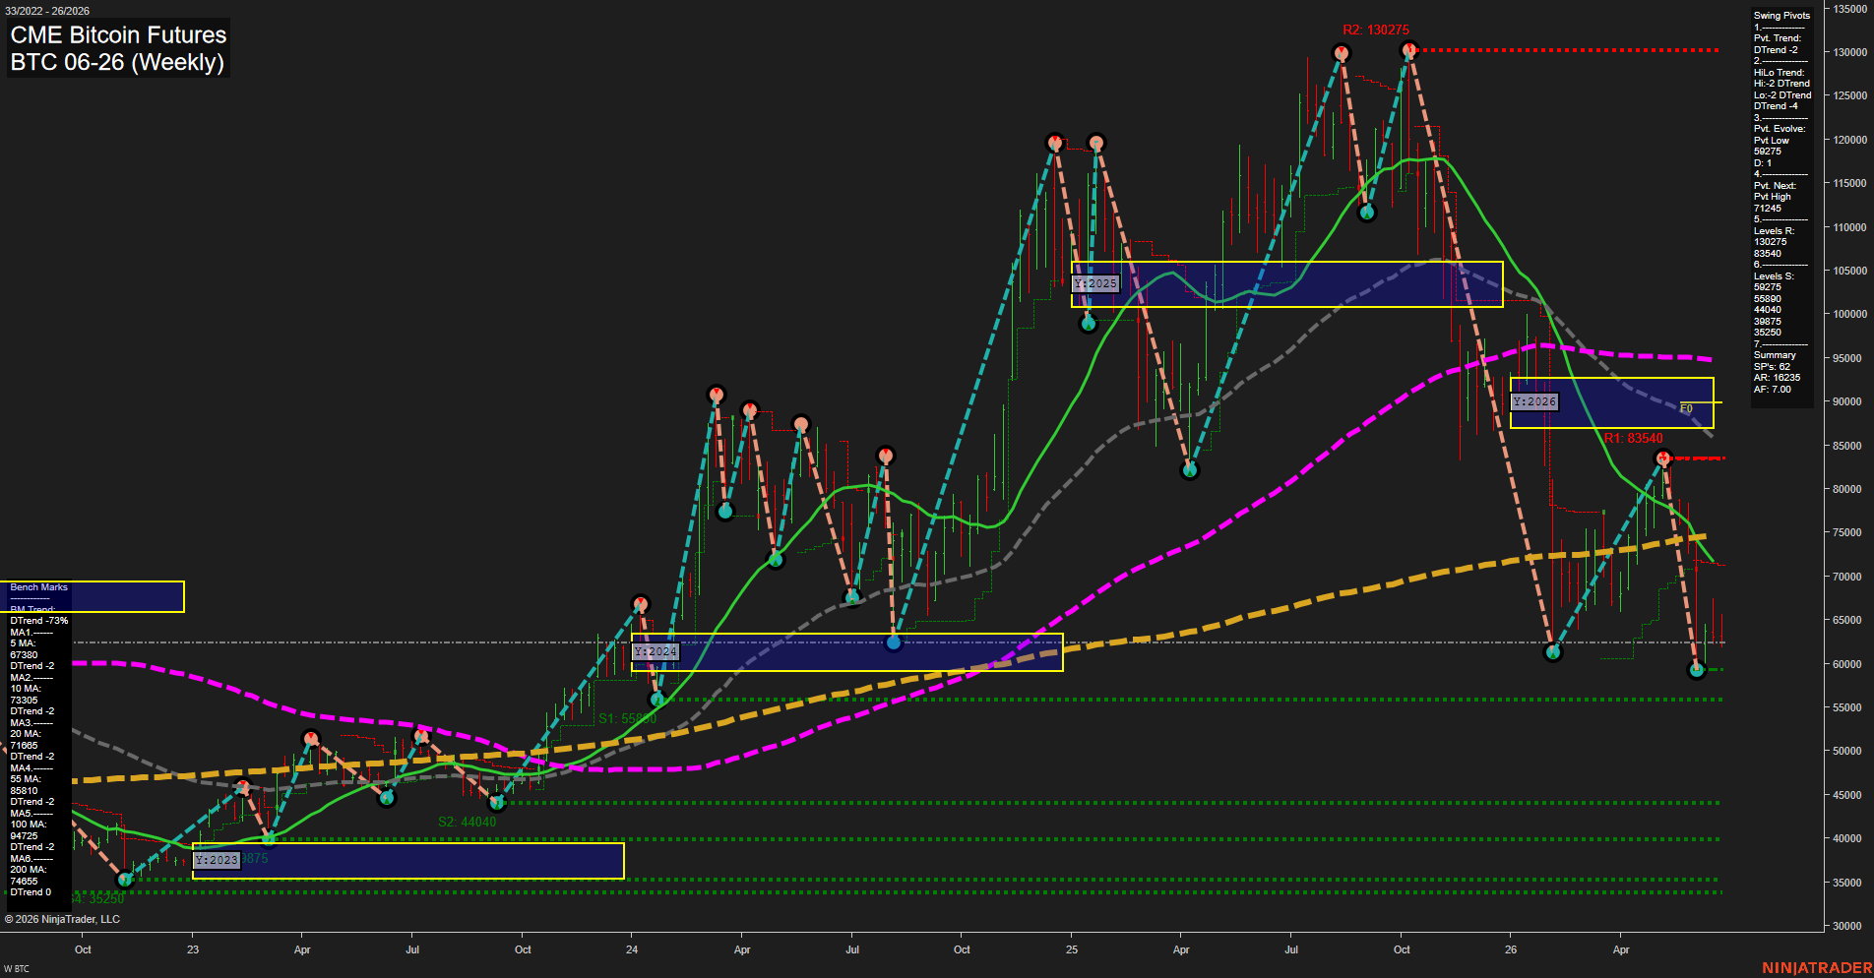Click the DTrend 0 benchmark entry
Screen dimensions: 1874x978
pyautogui.click(x=31, y=892)
